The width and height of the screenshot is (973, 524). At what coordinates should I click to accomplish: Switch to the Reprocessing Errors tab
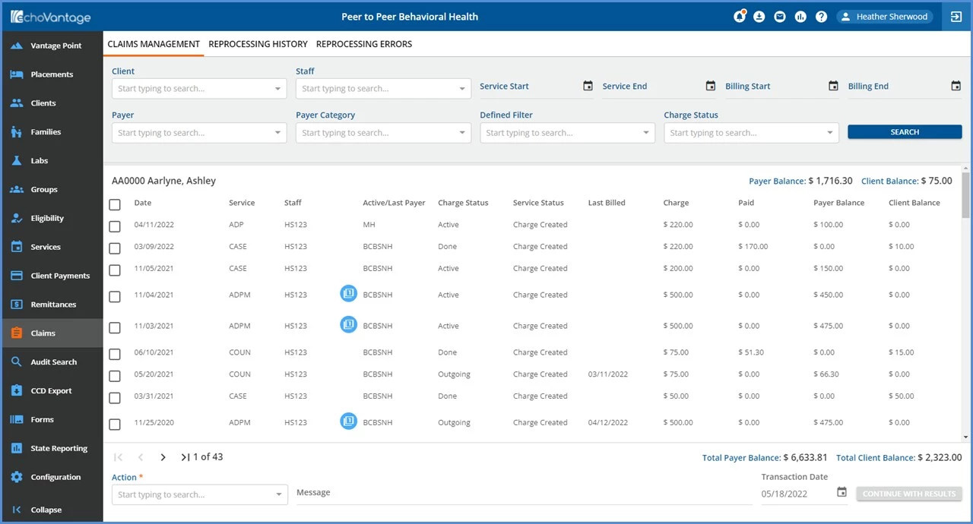[364, 44]
